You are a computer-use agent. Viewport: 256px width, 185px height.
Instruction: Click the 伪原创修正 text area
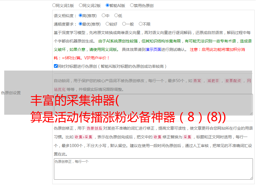pyautogui.click(x=153, y=169)
